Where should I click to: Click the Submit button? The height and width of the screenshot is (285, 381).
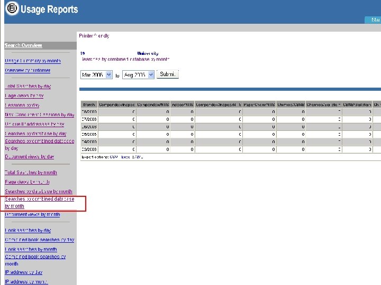coord(168,74)
